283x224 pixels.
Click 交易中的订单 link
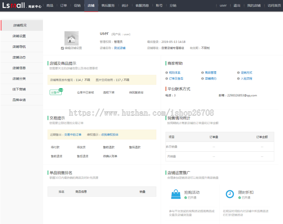(x=73, y=135)
